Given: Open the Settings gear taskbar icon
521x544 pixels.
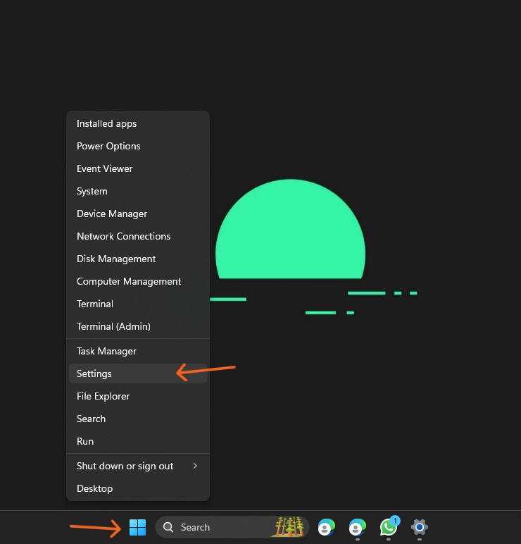Looking at the screenshot, I should [420, 527].
